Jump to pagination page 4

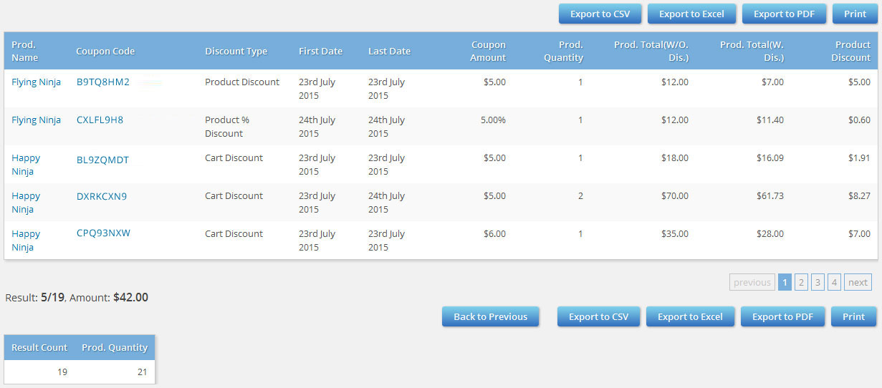(834, 282)
